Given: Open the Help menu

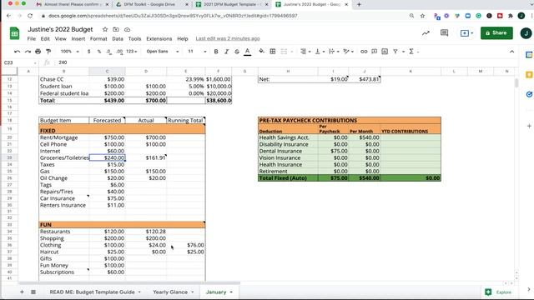Looking at the screenshot, I should click(183, 39).
